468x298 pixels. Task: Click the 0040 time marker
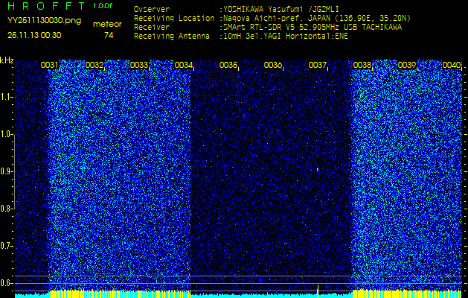click(x=452, y=65)
